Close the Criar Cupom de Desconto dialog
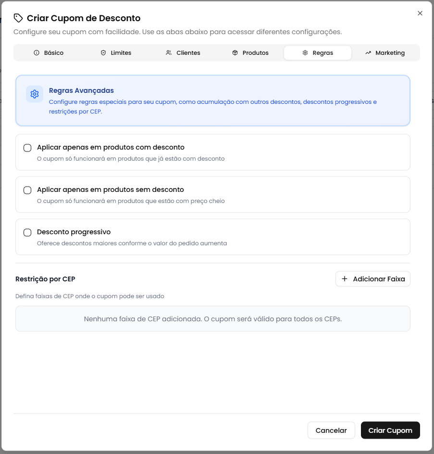The width and height of the screenshot is (434, 454). click(420, 13)
